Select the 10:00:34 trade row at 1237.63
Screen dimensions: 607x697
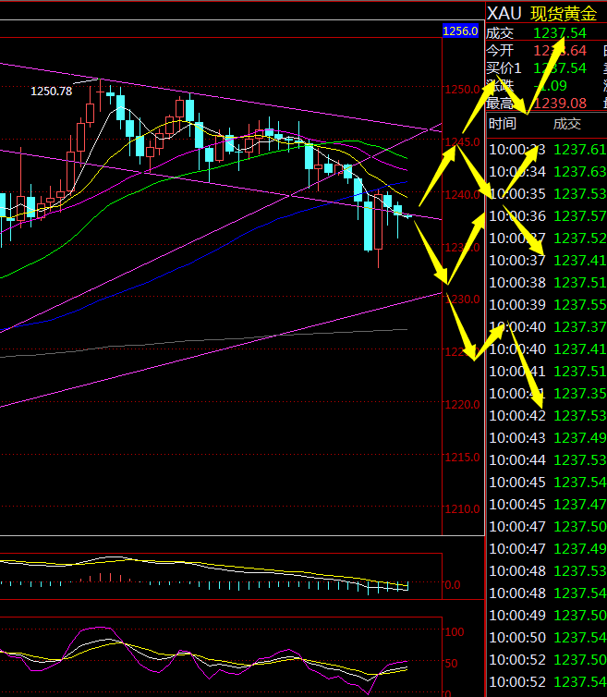pyautogui.click(x=547, y=172)
